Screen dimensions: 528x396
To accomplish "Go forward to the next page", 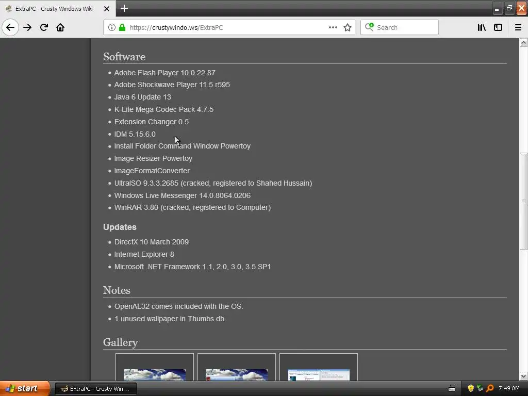I will point(27,28).
